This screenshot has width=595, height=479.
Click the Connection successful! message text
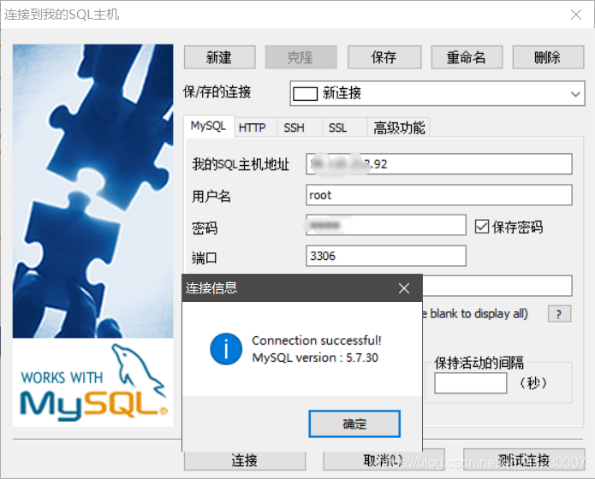(x=317, y=340)
